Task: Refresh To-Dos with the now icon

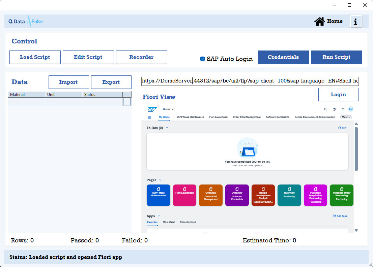Action: [342, 128]
